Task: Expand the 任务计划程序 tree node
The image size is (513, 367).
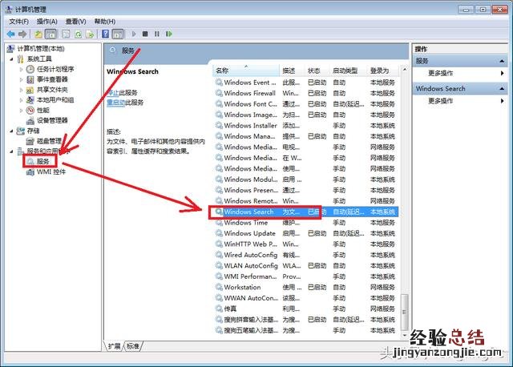Action: point(21,70)
